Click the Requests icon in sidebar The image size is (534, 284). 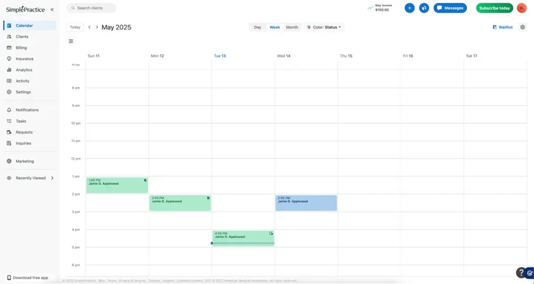click(x=9, y=132)
